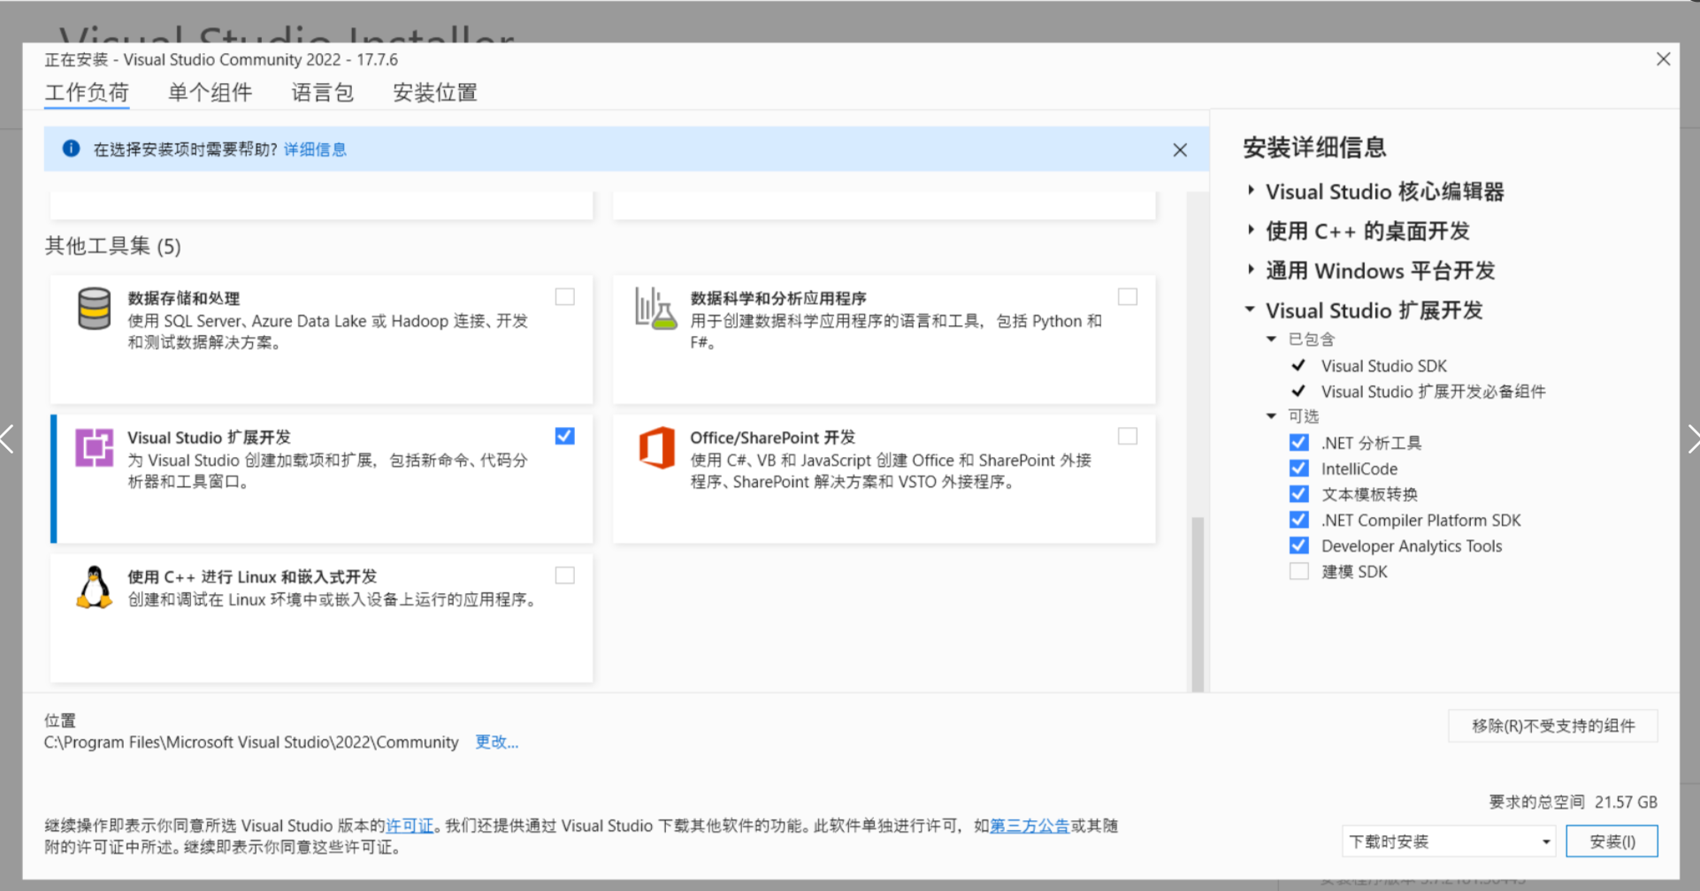Select the Office/SharePoint 开发 workload title
The width and height of the screenshot is (1700, 891).
pos(773,438)
